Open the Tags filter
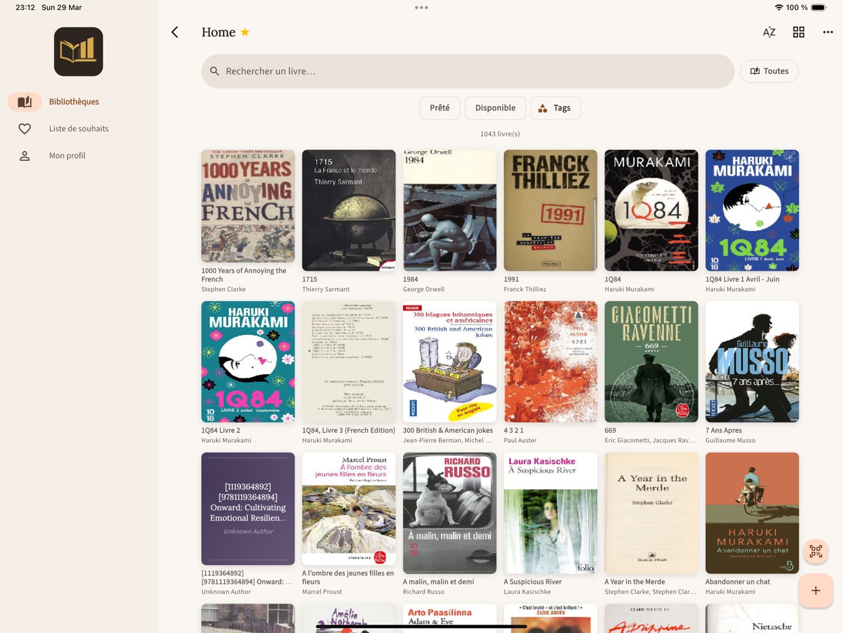 [x=555, y=108]
